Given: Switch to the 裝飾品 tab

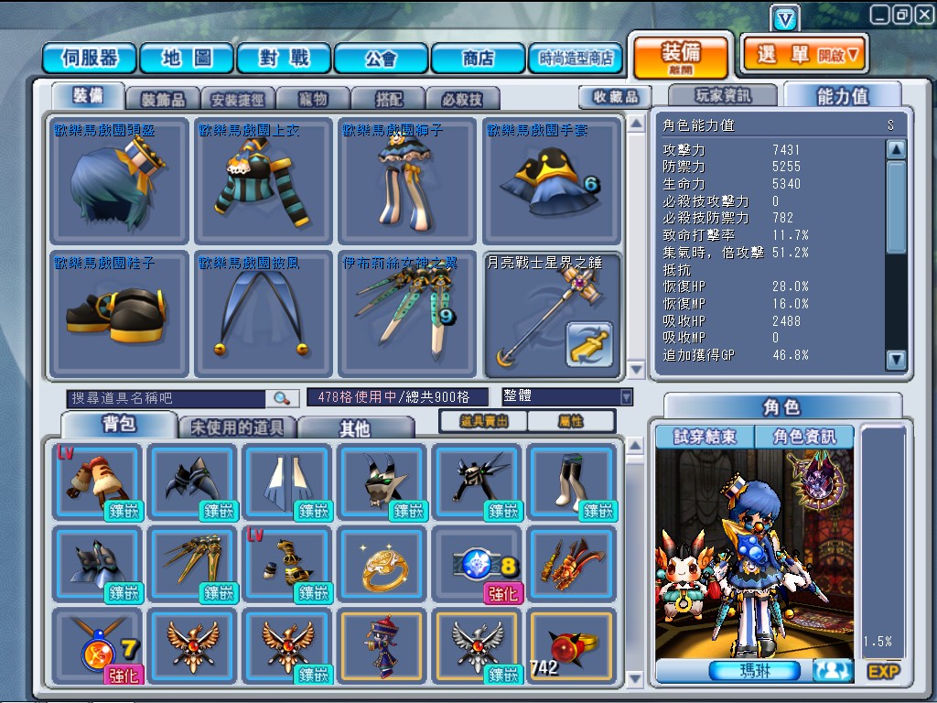Looking at the screenshot, I should click(163, 99).
